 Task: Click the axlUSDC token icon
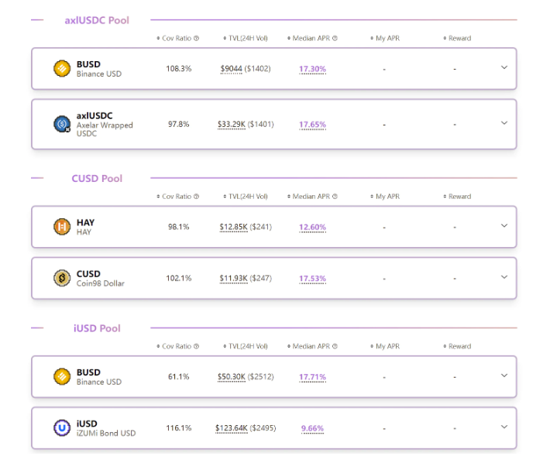62,124
